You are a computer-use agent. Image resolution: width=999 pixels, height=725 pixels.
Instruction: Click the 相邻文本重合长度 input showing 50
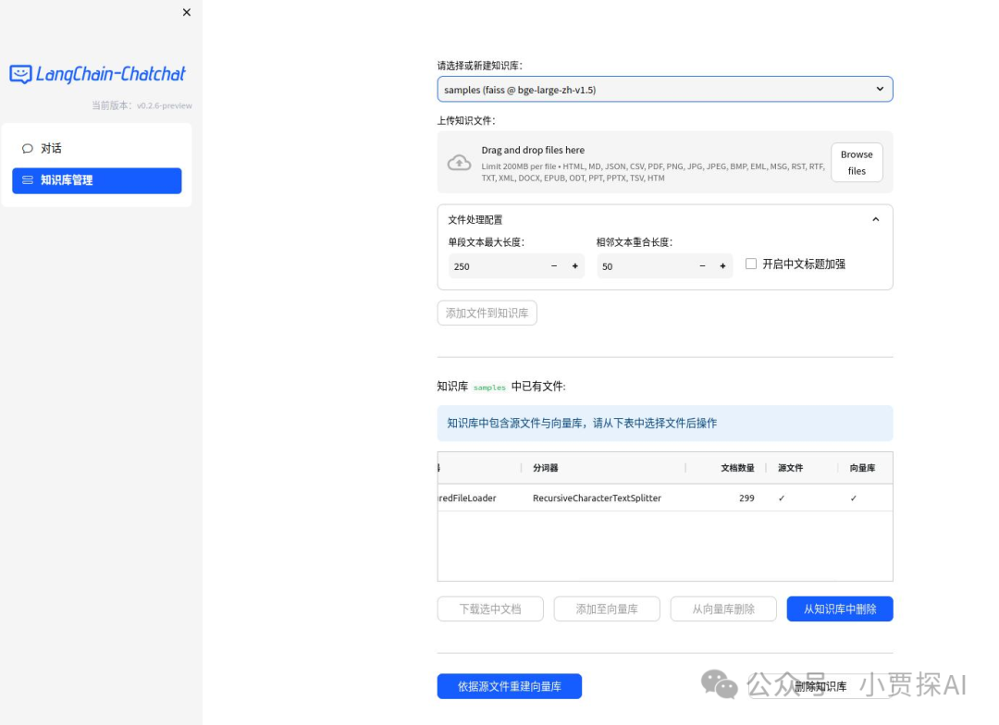(x=644, y=266)
